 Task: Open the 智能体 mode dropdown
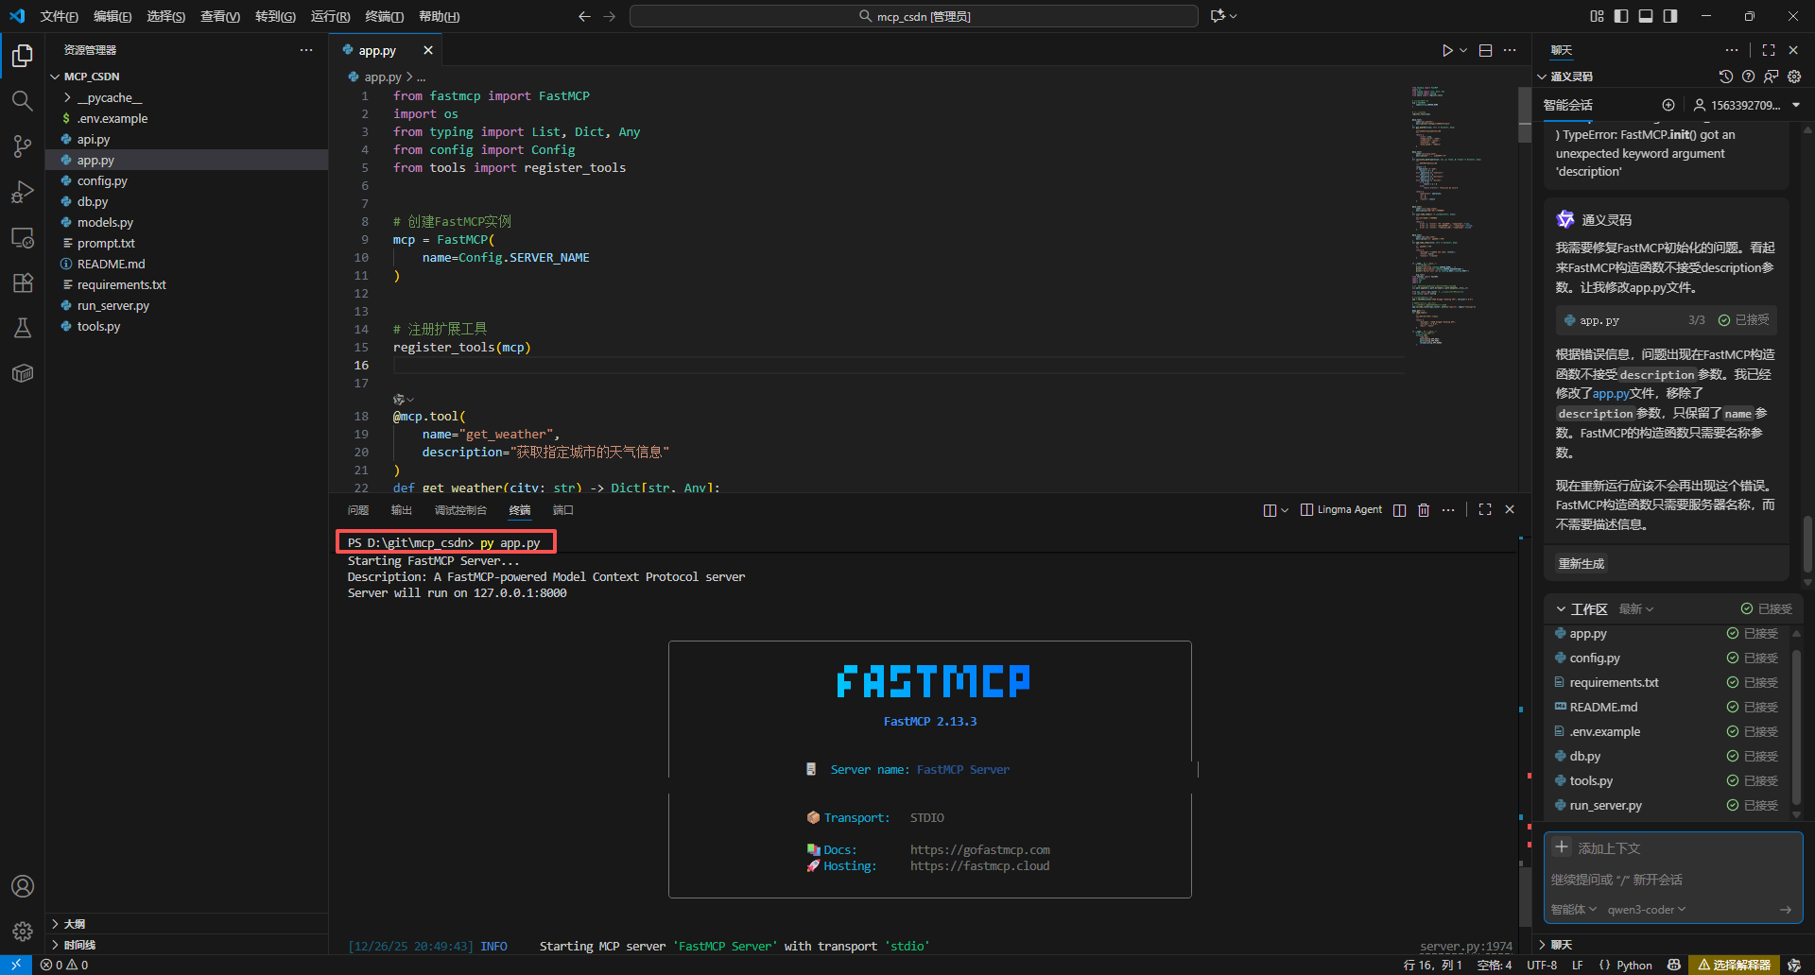pyautogui.click(x=1574, y=910)
